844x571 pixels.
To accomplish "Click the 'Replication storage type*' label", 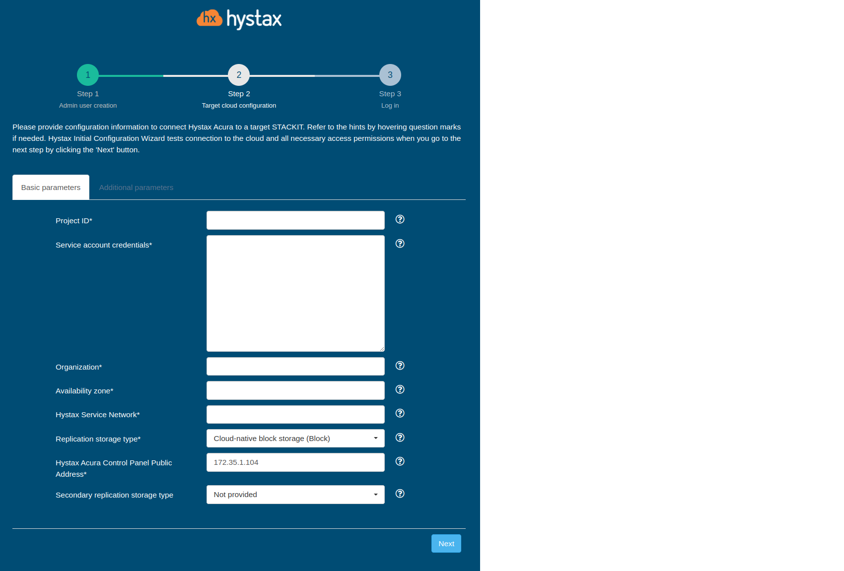I will [98, 439].
